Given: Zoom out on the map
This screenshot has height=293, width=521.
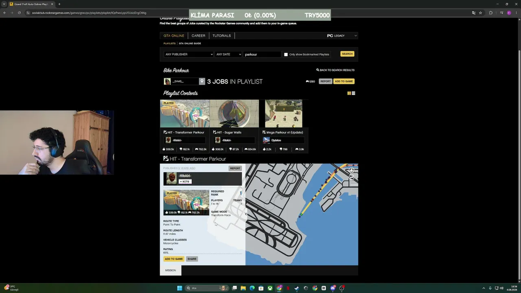Looking at the screenshot, I should pyautogui.click(x=351, y=177).
